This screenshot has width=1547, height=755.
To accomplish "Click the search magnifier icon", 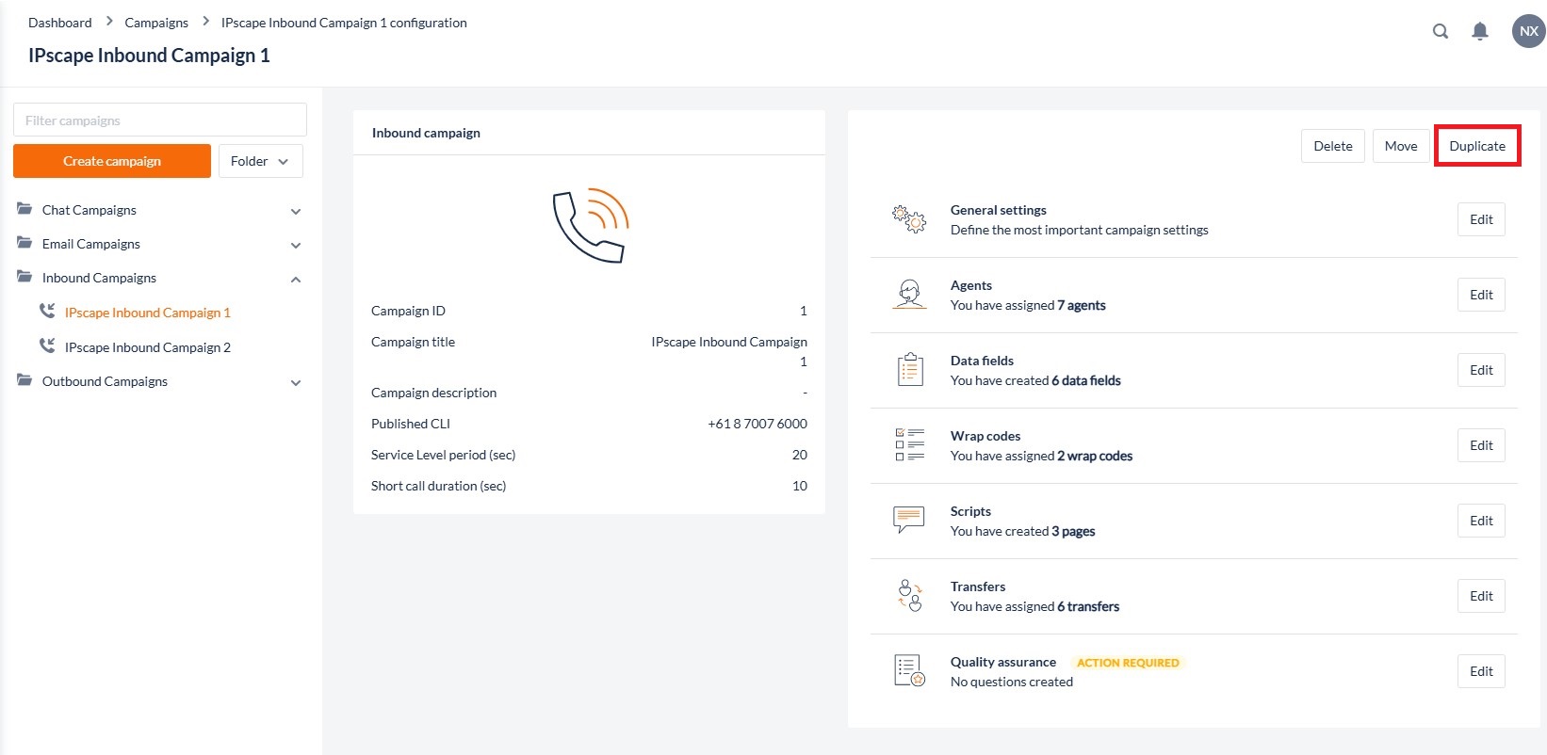I will point(1440,31).
